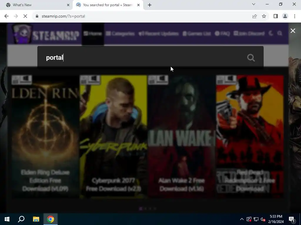Close the search overlay with the X

293,30
